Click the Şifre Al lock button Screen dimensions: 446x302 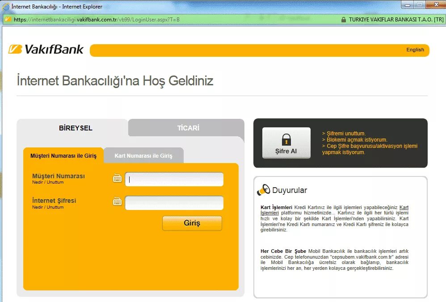click(x=286, y=143)
